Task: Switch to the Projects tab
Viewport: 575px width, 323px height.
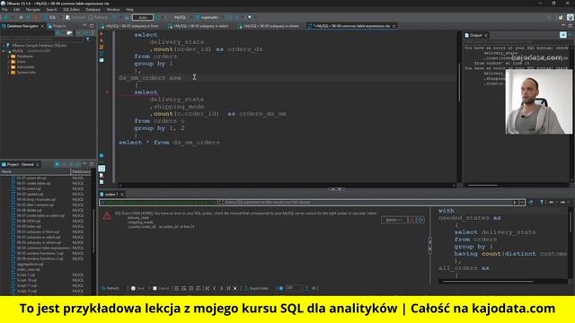Action: tap(57, 26)
